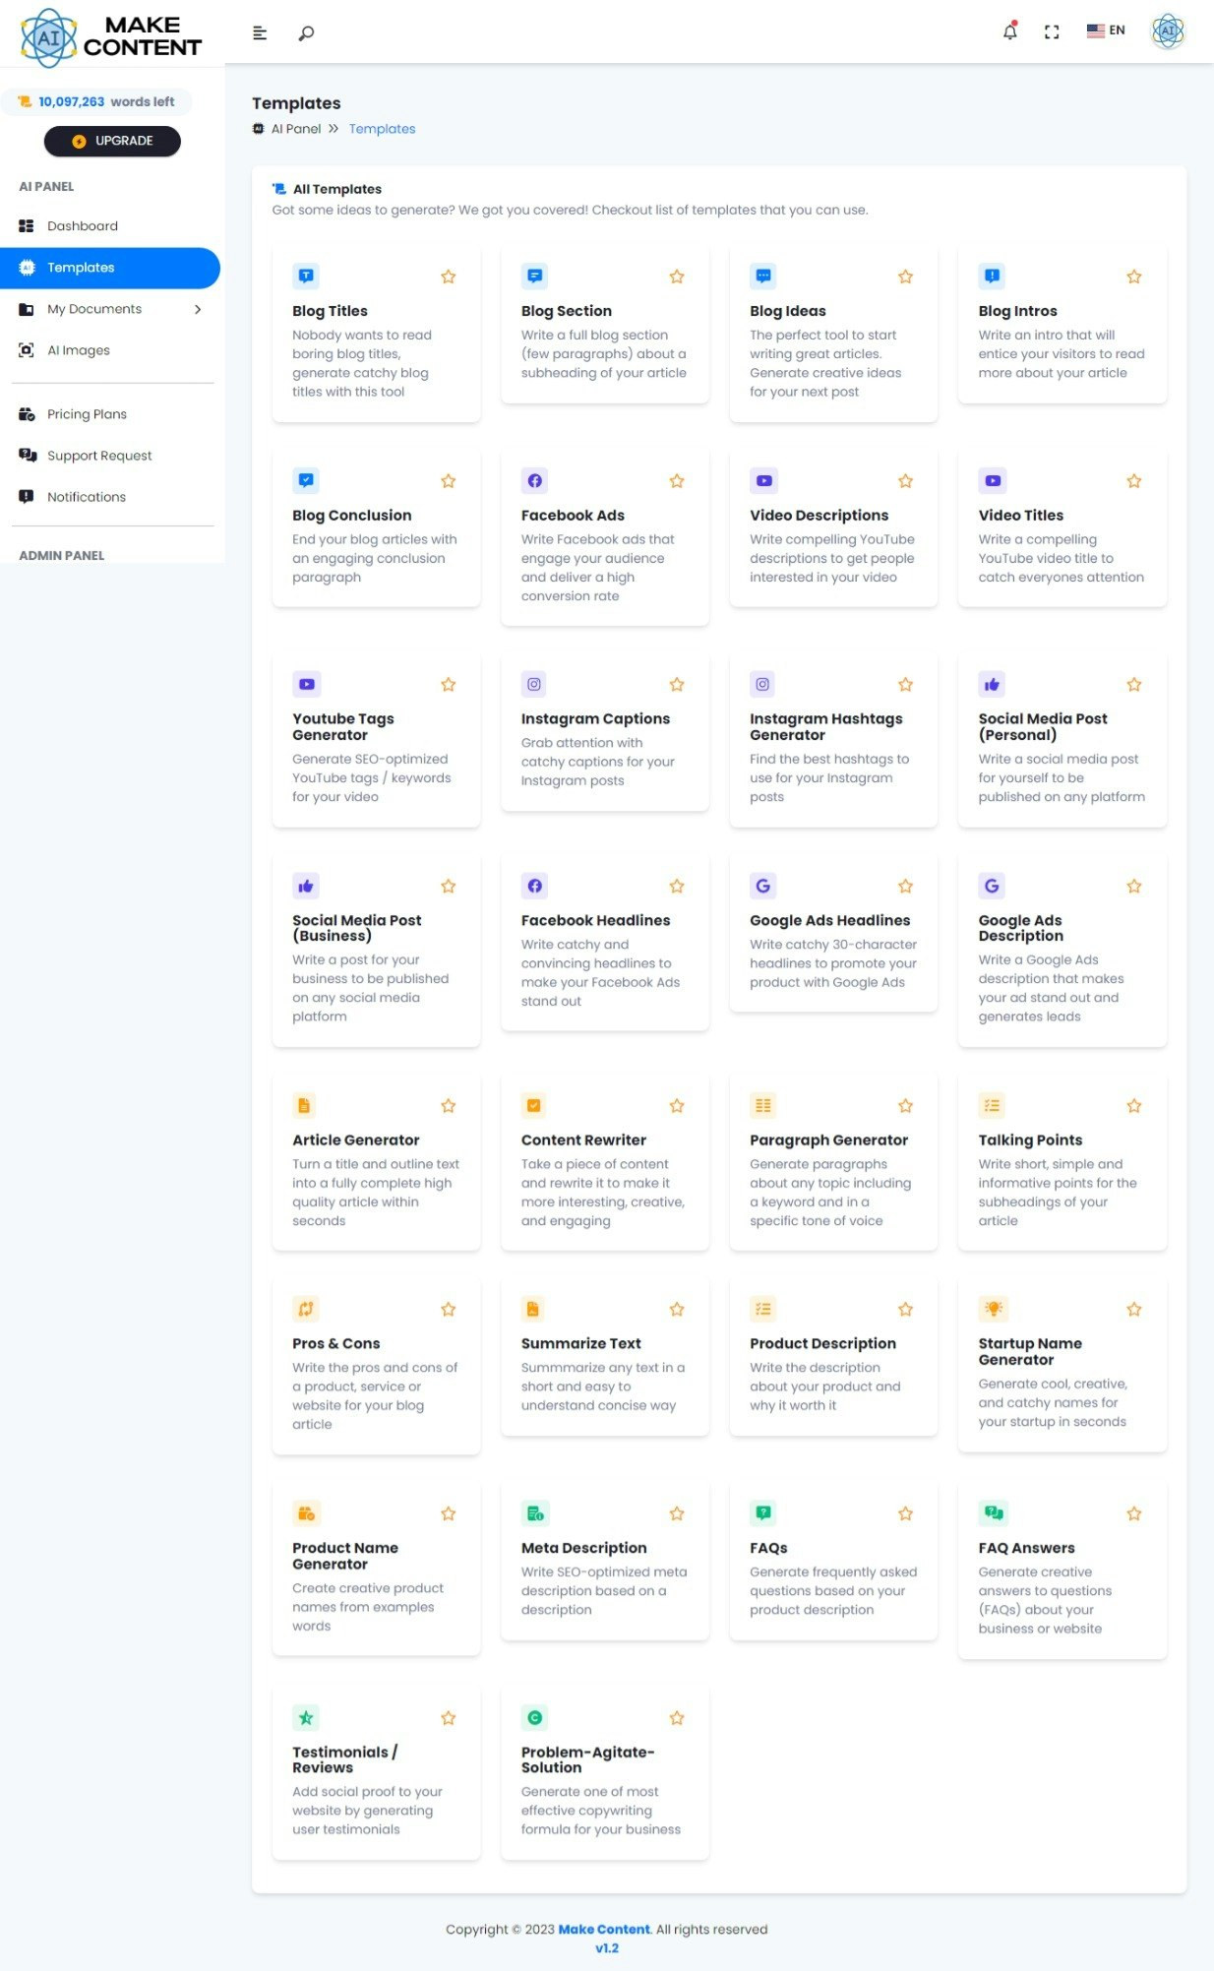Viewport: 1214px width, 1971px height.
Task: Open My Documents sidebar item
Action: tap(94, 309)
